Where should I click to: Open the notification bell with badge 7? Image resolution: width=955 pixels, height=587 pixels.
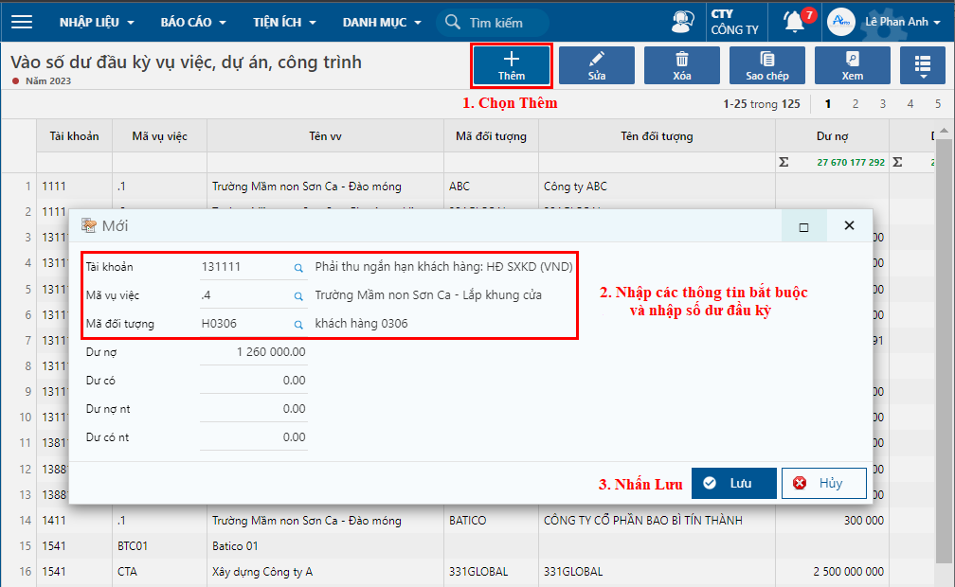coord(795,22)
